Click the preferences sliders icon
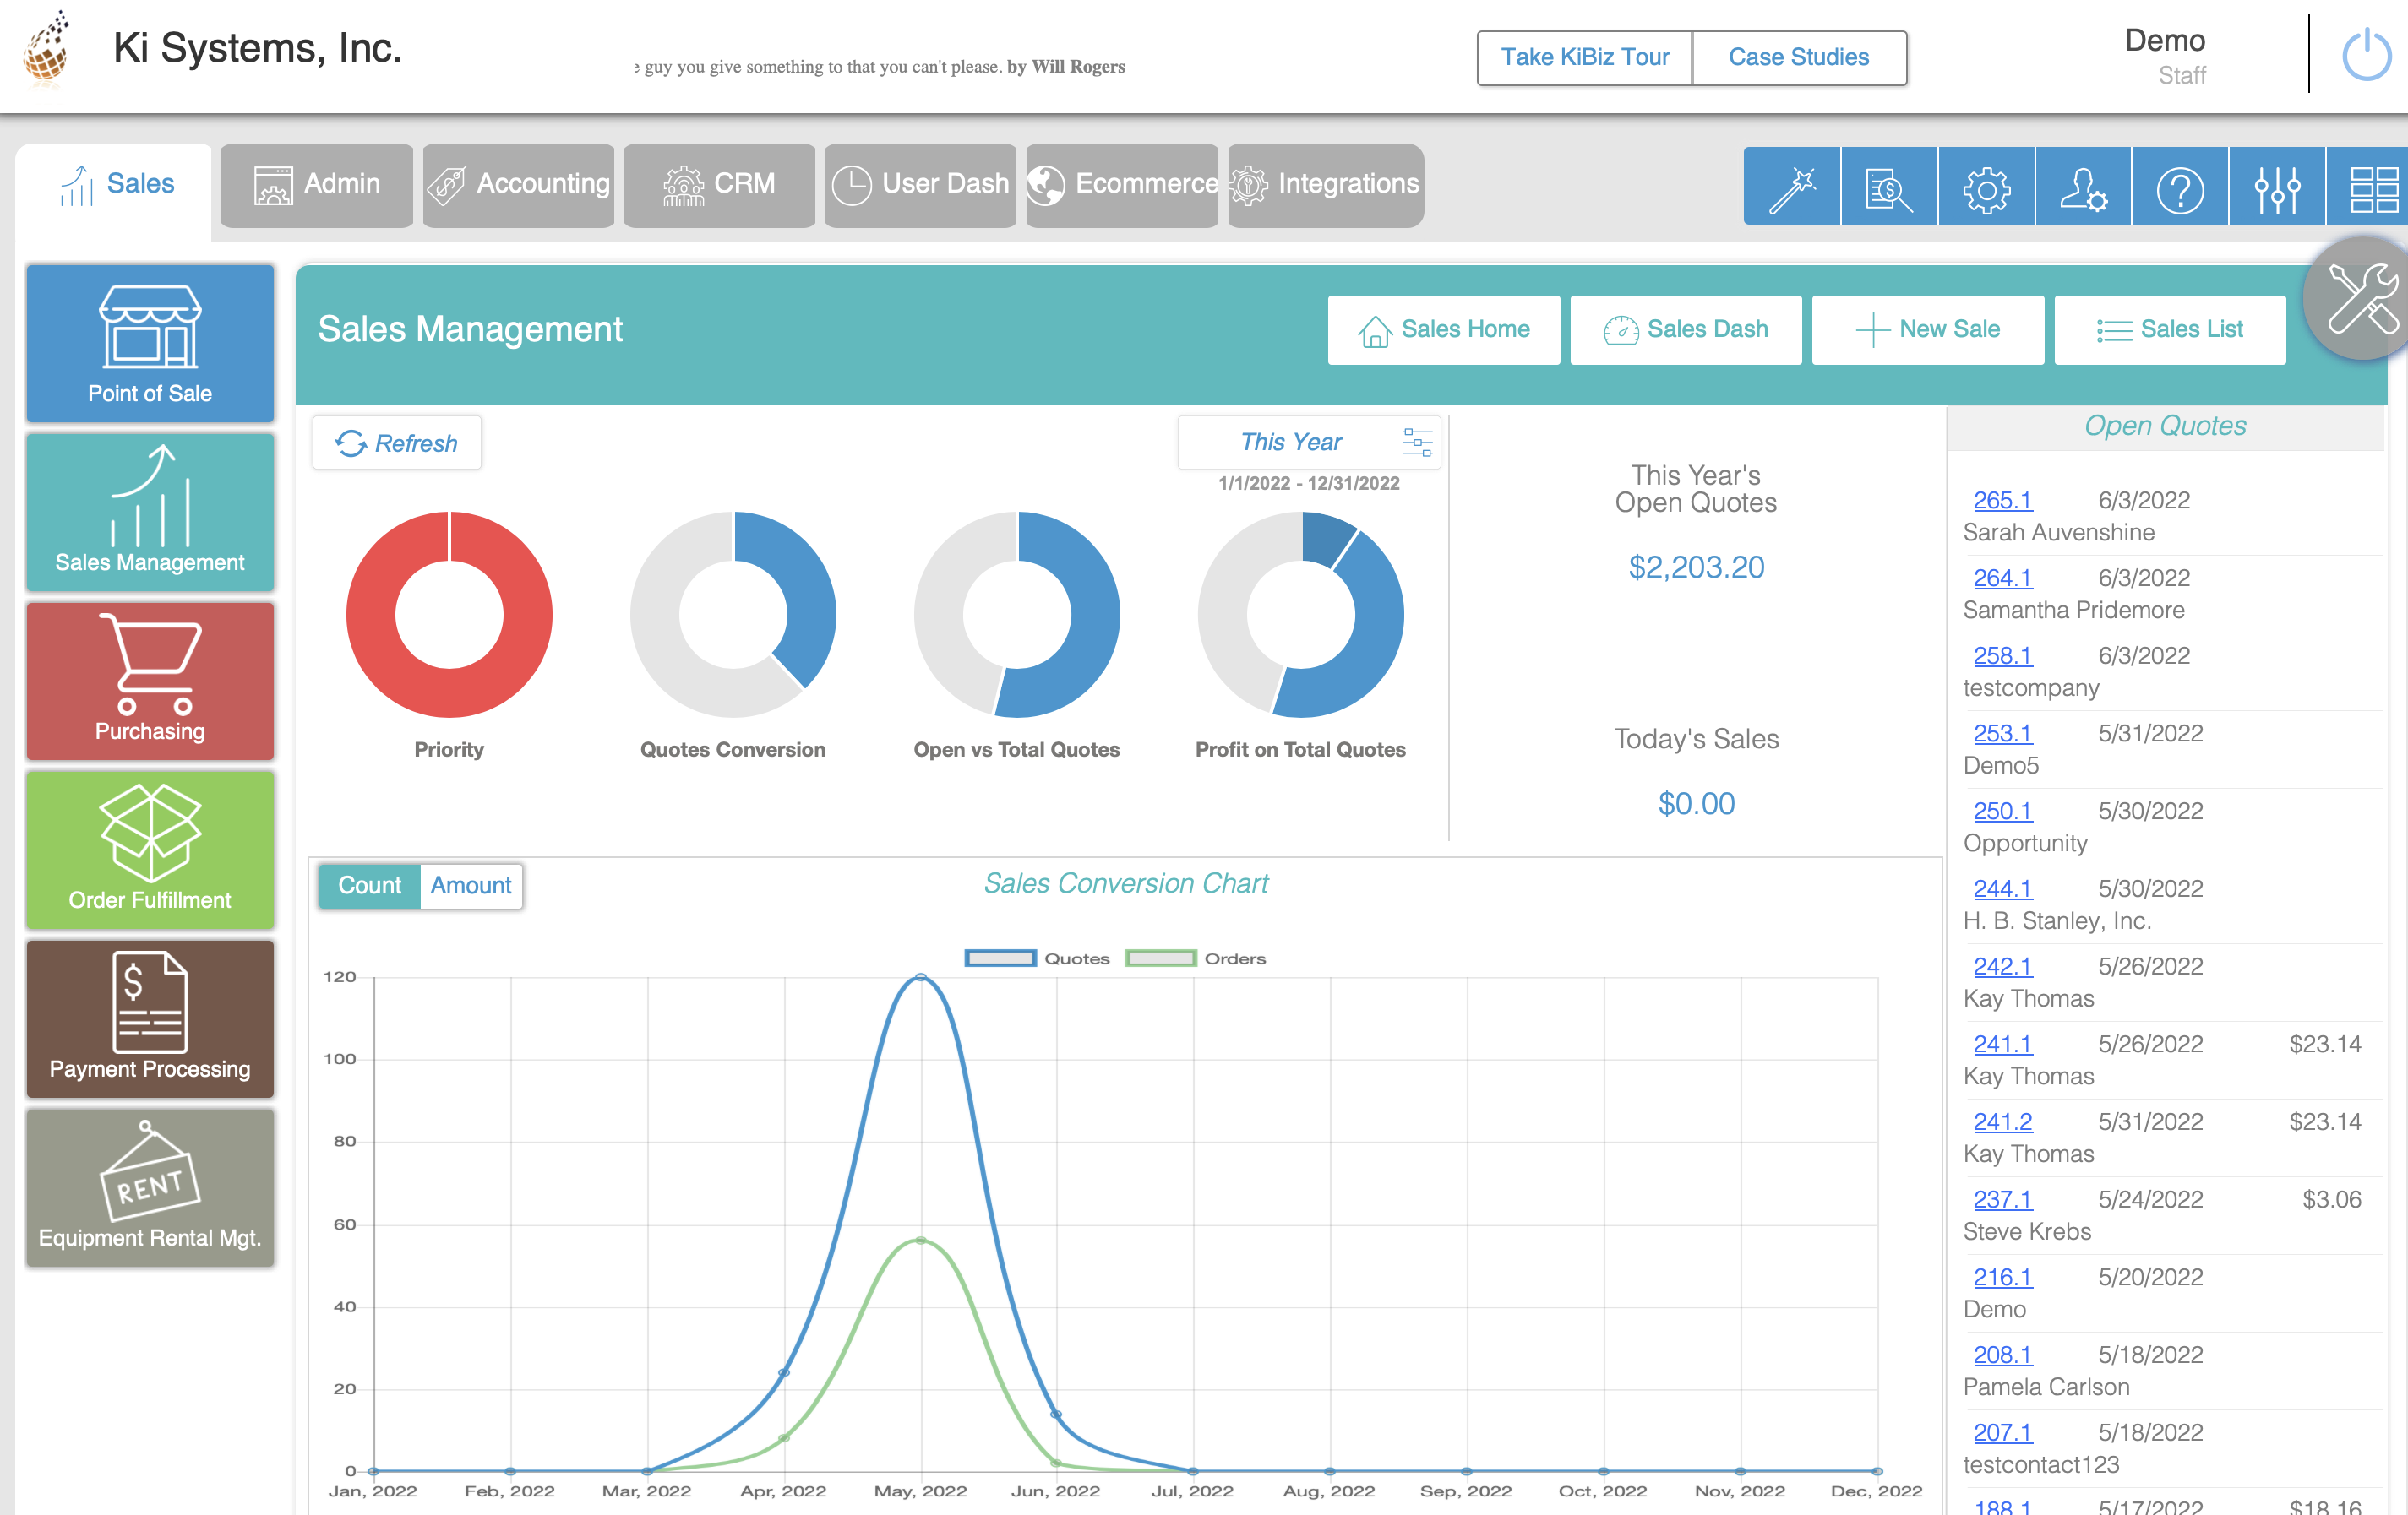Image resolution: width=2408 pixels, height=1515 pixels. [2278, 185]
